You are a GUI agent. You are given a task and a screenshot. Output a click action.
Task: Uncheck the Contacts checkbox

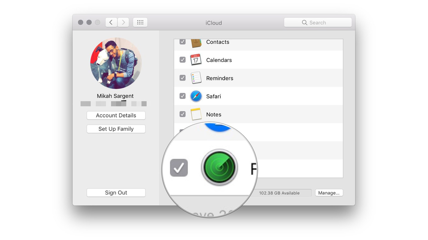click(x=182, y=42)
